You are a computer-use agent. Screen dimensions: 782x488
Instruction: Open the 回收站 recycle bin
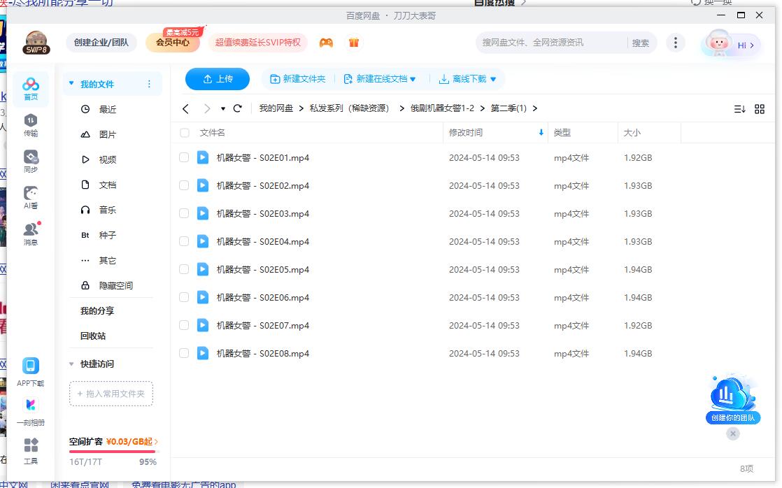click(x=92, y=335)
